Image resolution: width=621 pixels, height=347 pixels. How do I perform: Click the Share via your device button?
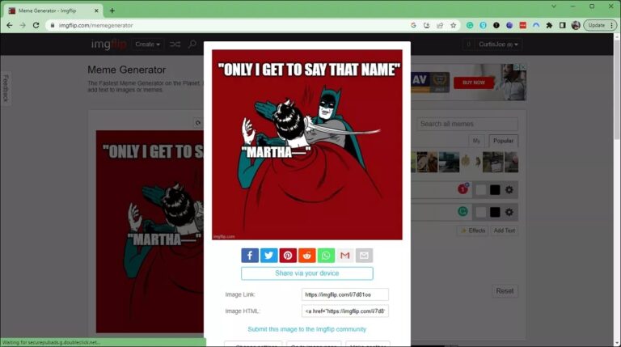[x=307, y=273]
